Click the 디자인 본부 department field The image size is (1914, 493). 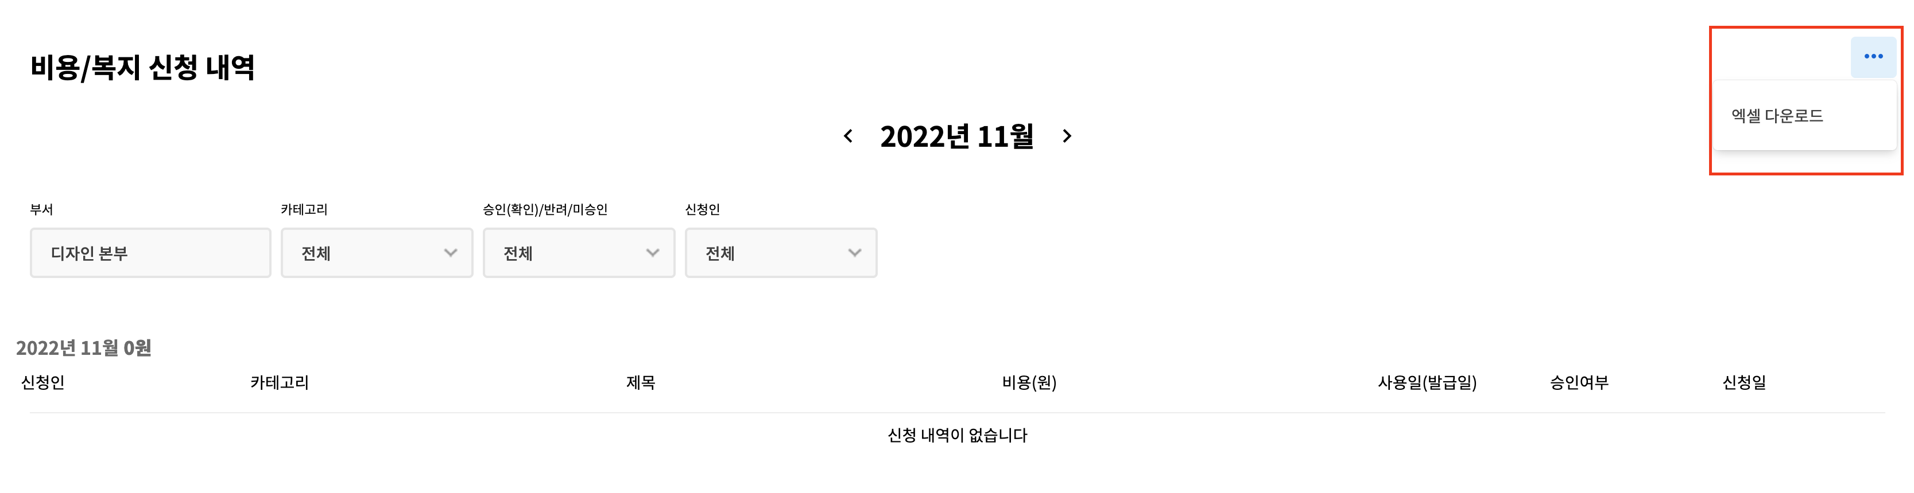point(150,253)
